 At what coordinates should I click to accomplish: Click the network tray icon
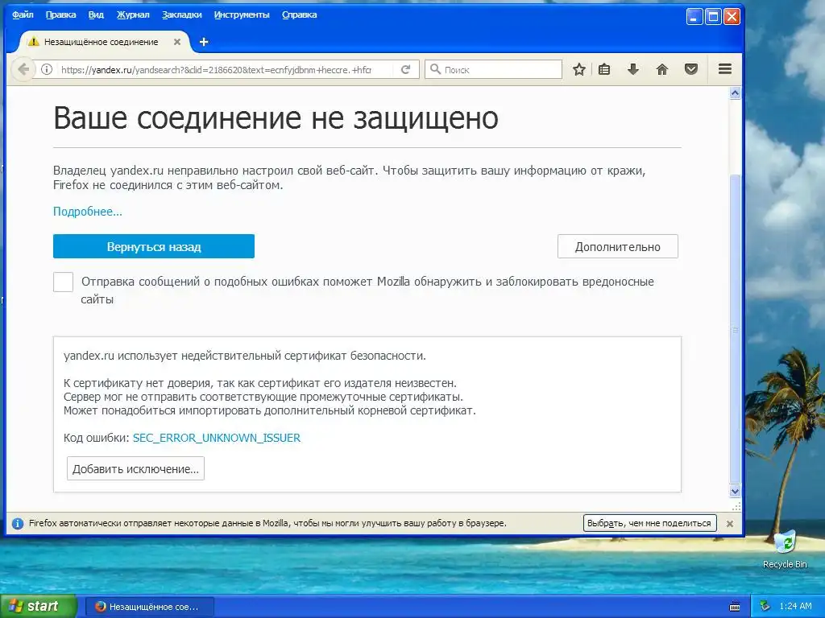[765, 607]
